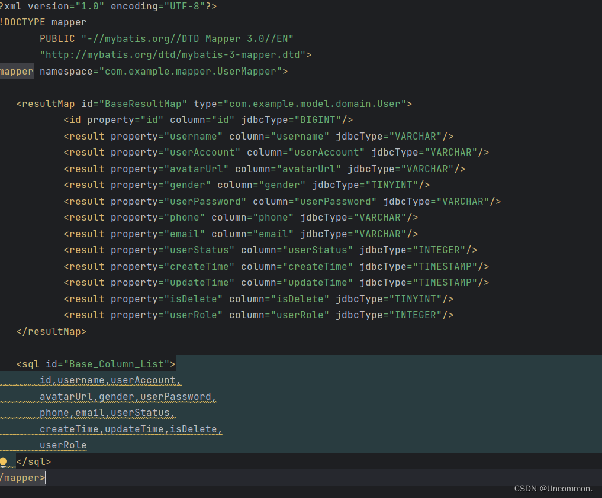Click the result line for userAccount
This screenshot has height=498, width=602.
[276, 153]
